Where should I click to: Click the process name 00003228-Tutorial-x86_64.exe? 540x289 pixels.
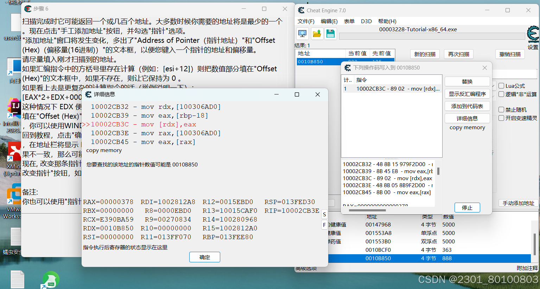click(418, 29)
